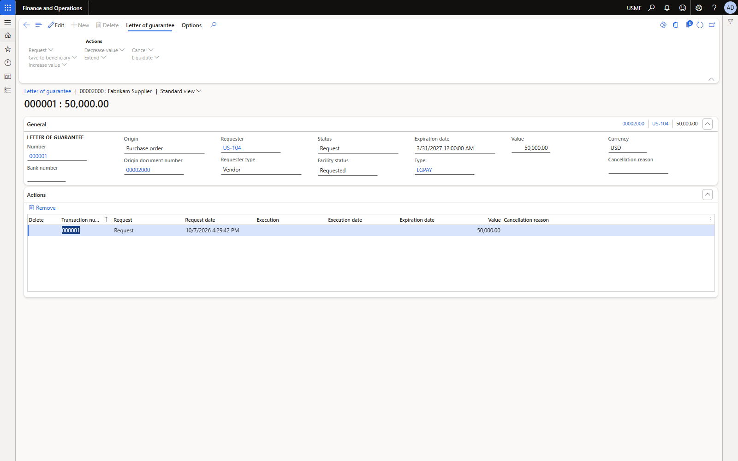The width and height of the screenshot is (738, 461).
Task: Open Recent clock icon in sidebar
Action: point(8,63)
